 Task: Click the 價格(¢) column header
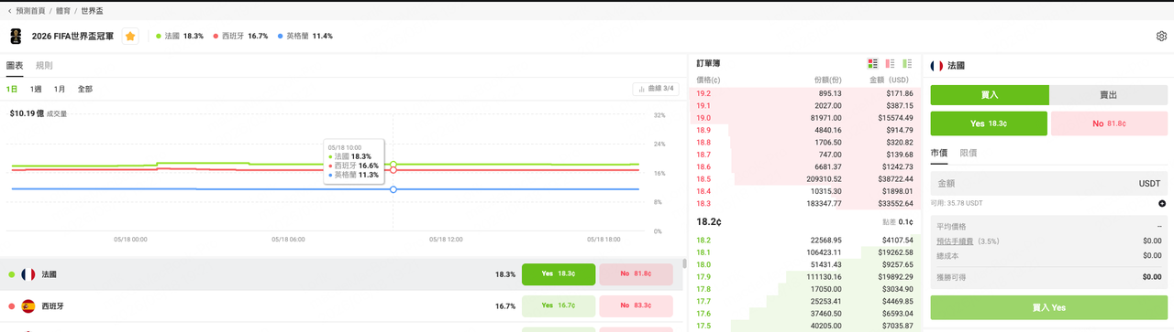click(709, 80)
